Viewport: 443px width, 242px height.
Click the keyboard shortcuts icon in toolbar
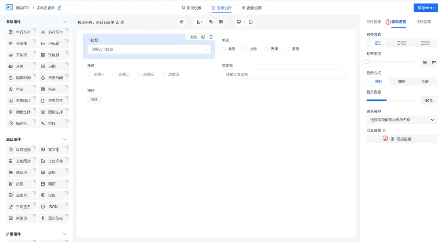pos(221,22)
